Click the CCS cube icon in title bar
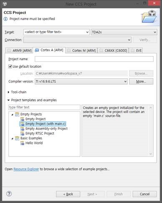 pos(5,4)
